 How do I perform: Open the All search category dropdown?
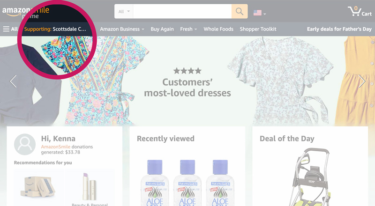(124, 11)
